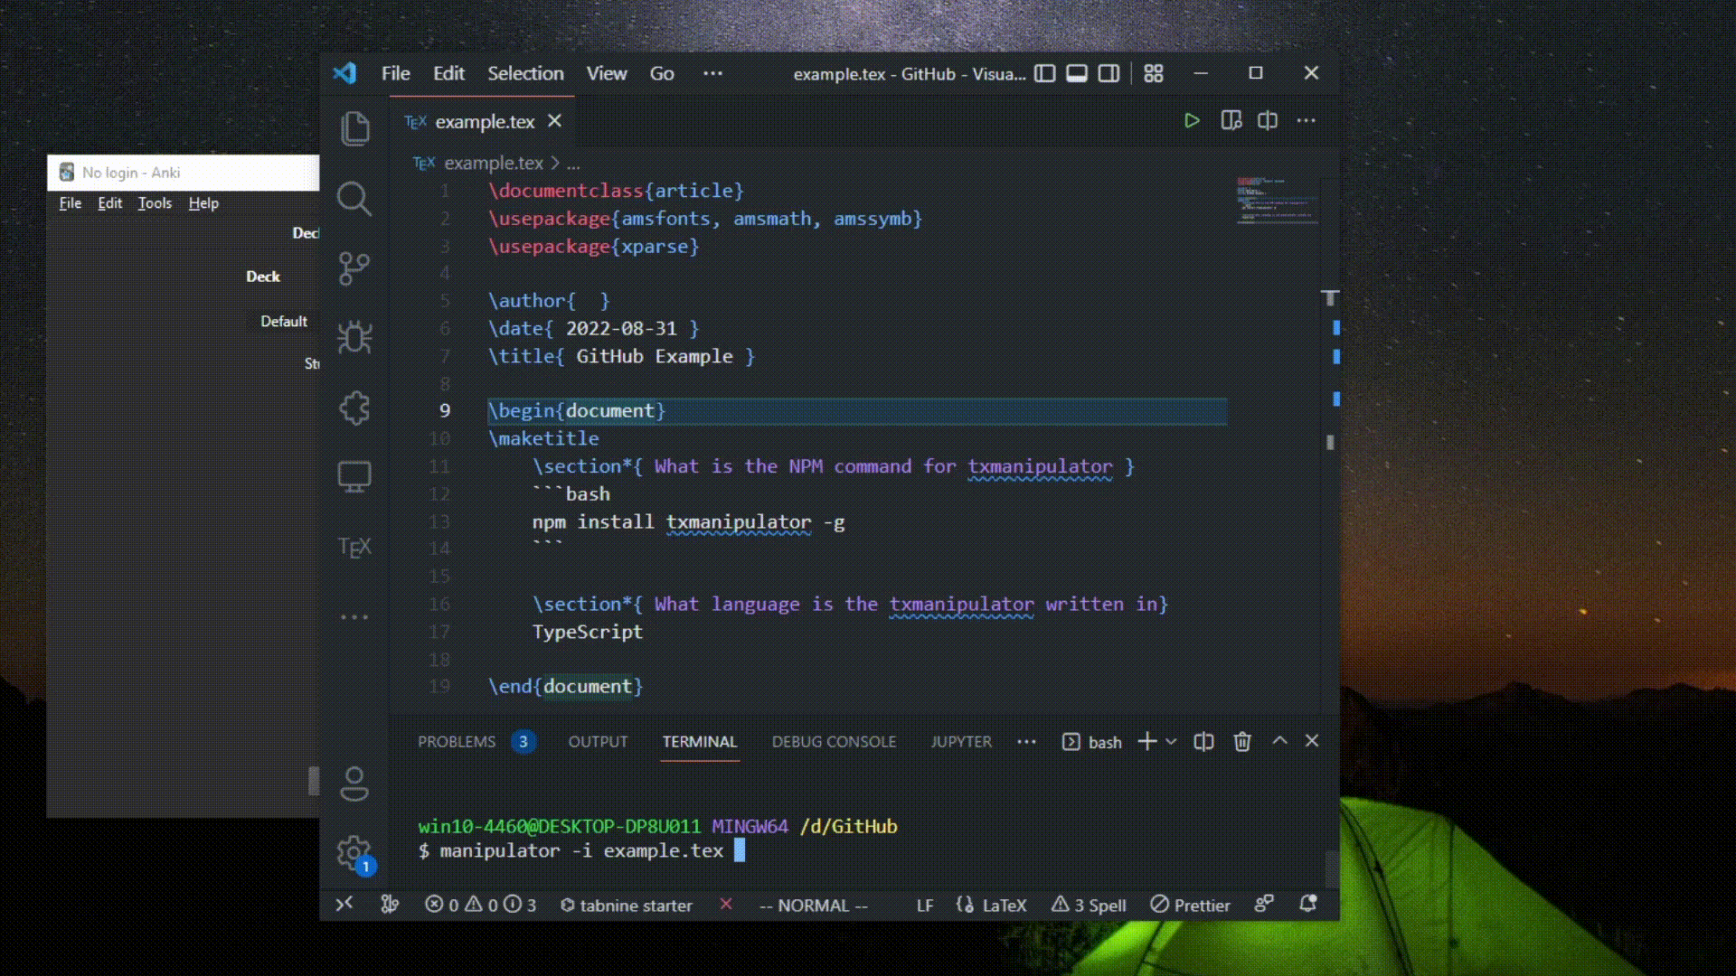Screen dimensions: 1736x976
Task: Toggle the secondary side bar layout
Action: point(1109,74)
